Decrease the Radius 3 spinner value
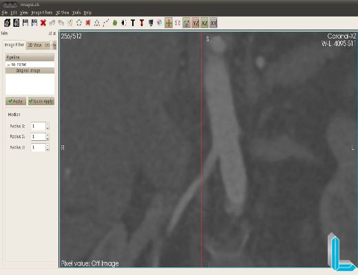Image resolution: width=358 pixels, height=275 pixels. click(48, 149)
